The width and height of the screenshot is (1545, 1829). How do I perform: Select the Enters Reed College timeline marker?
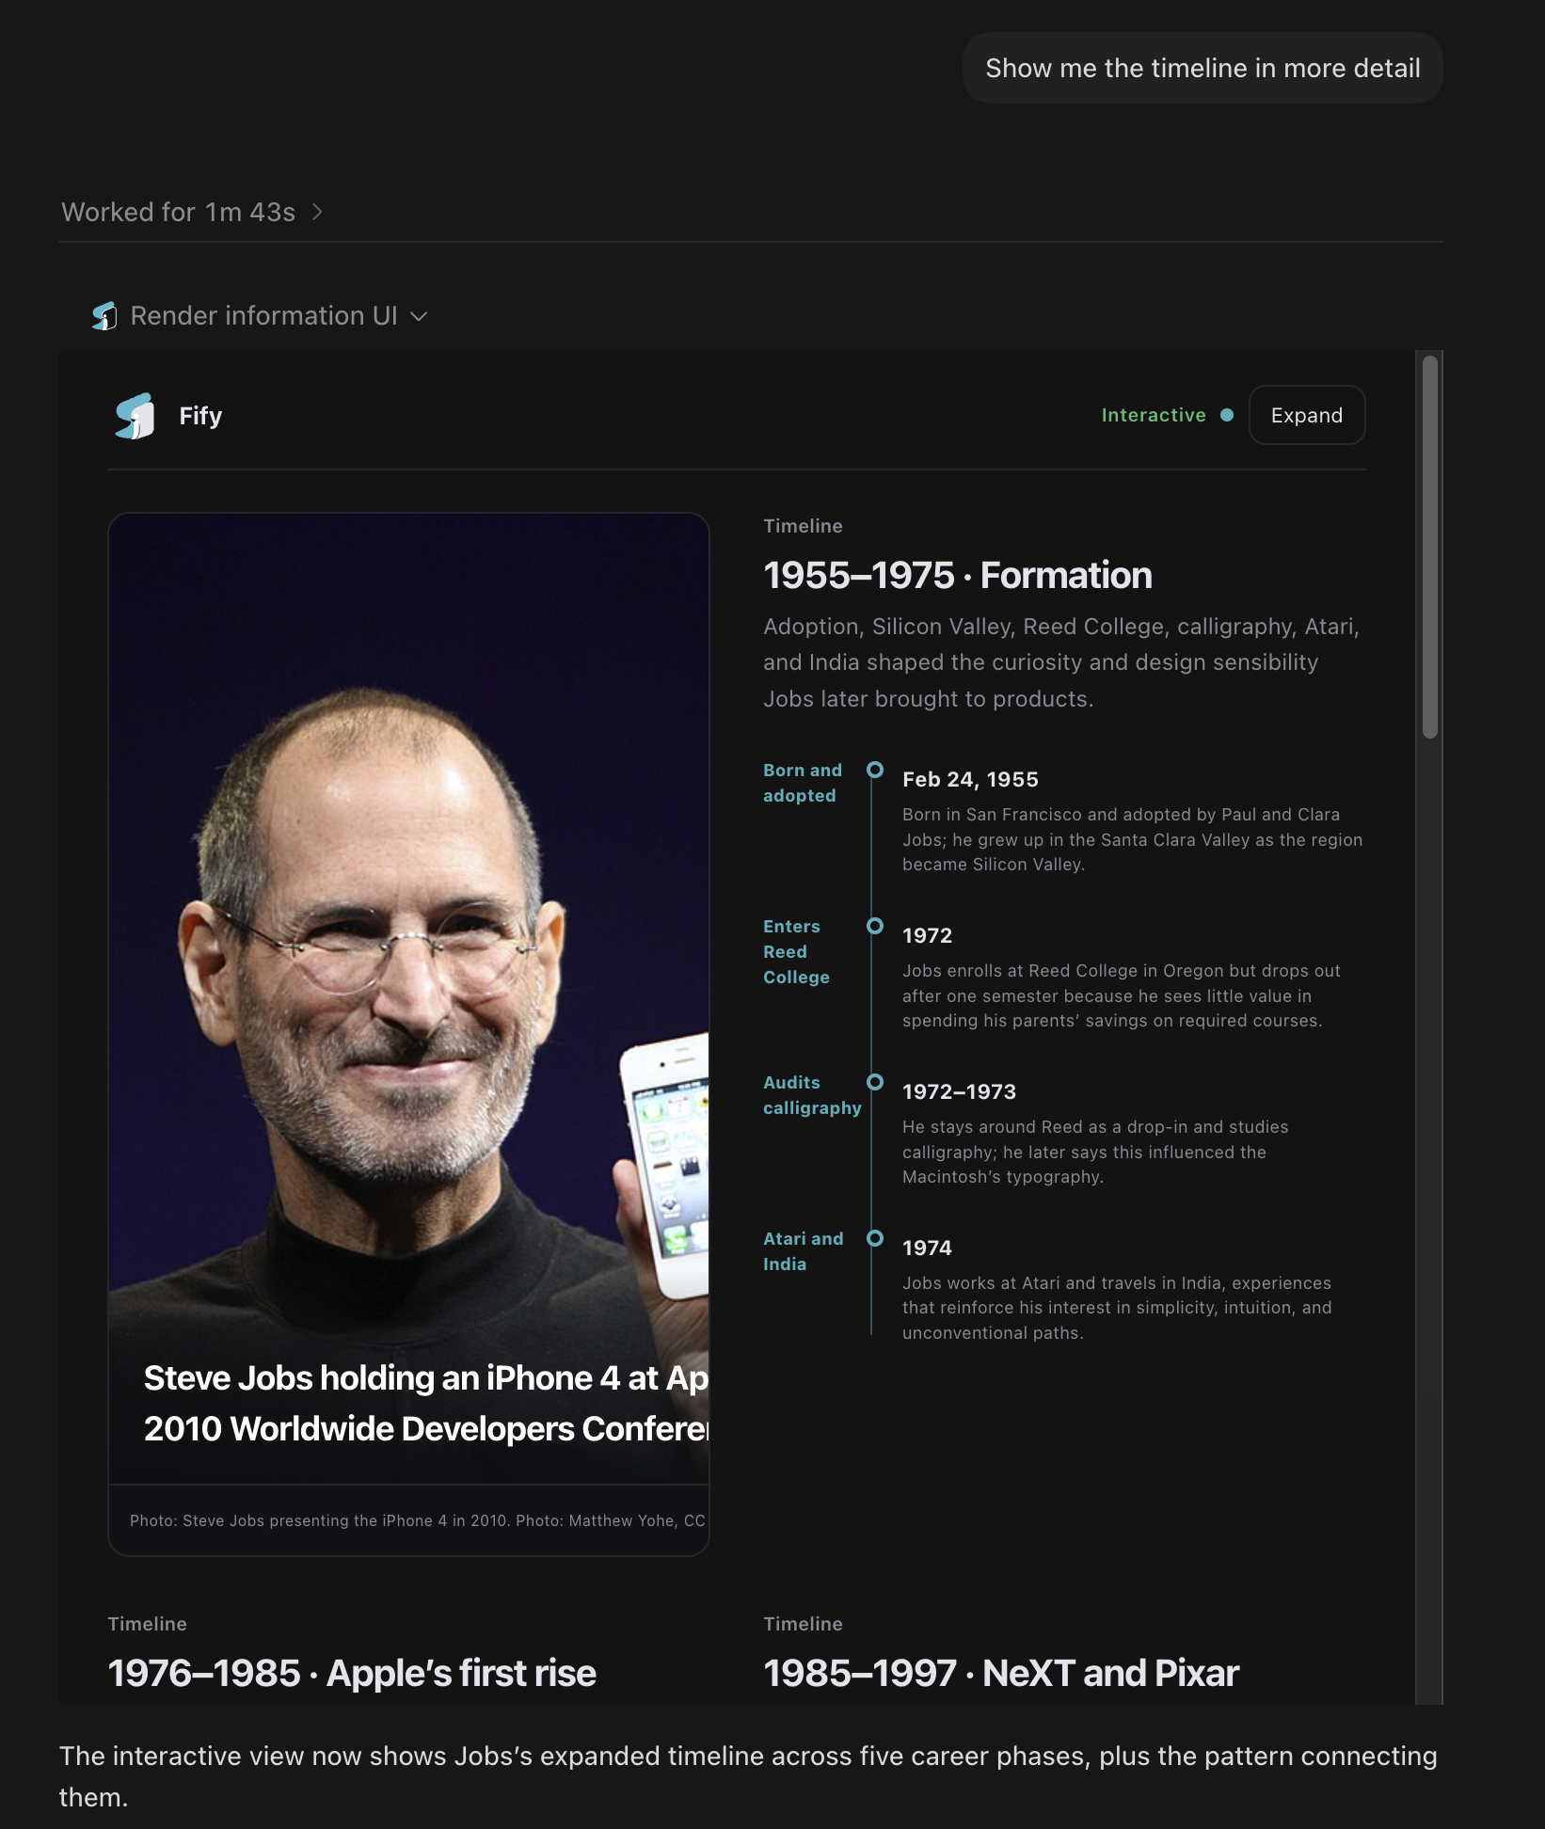874,926
